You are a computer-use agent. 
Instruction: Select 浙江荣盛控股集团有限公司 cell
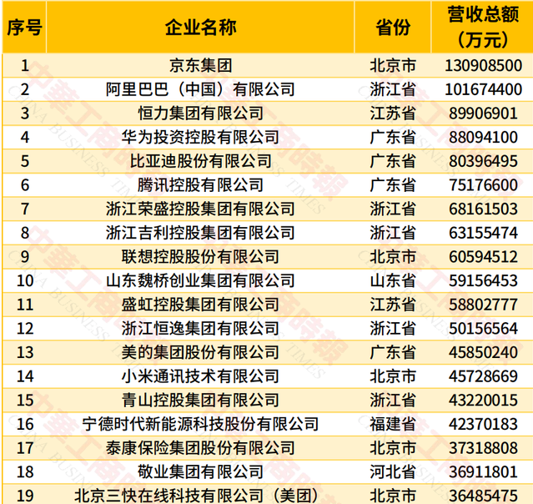point(200,209)
